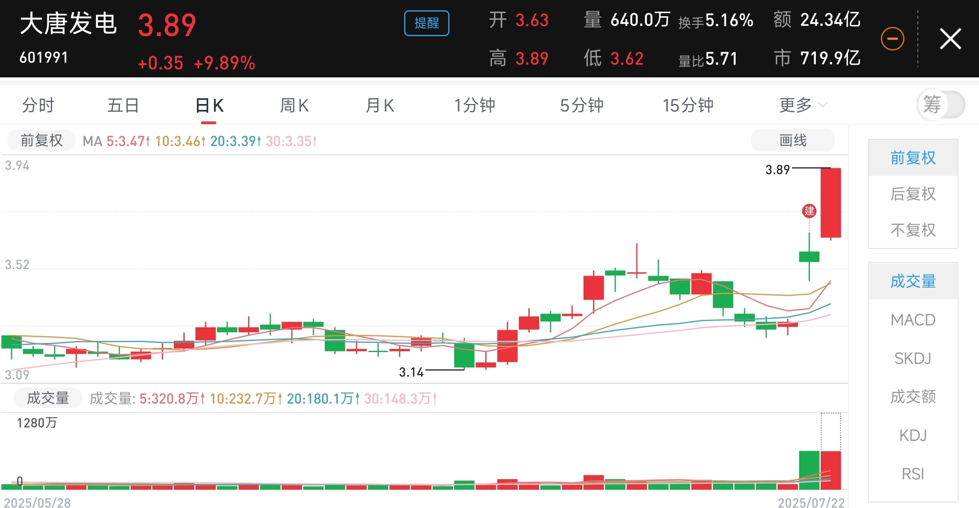Click the 量比 5.71 value
The image size is (979, 508).
708,59
